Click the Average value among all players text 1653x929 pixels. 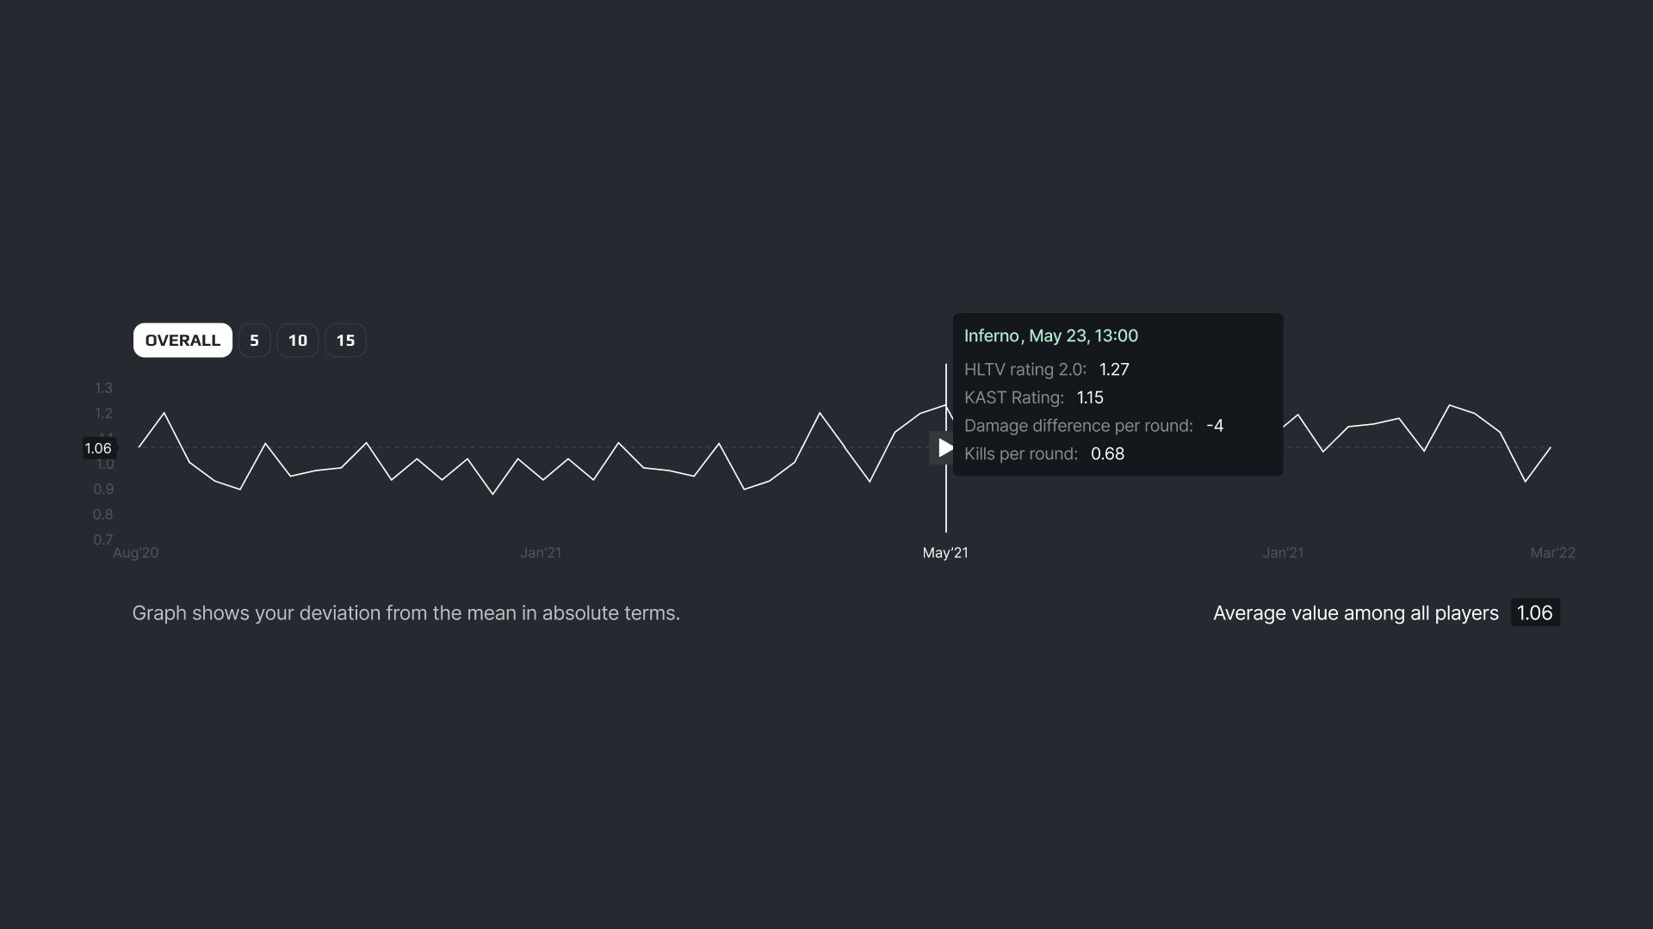[x=1355, y=613]
